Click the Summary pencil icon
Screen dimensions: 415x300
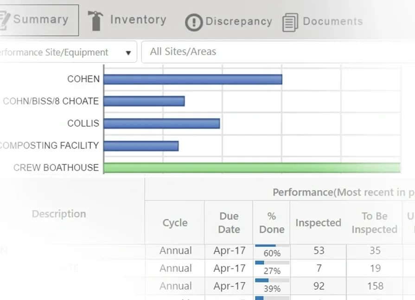pyautogui.click(x=6, y=19)
